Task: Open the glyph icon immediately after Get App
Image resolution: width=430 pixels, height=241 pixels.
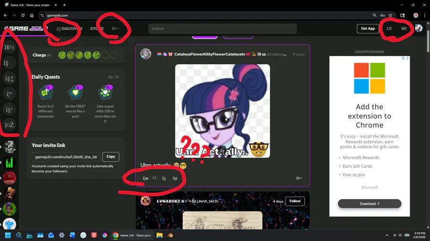Action: point(389,29)
